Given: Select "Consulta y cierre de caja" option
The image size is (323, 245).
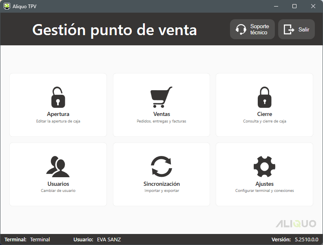Looking at the screenshot, I should click(x=264, y=121).
